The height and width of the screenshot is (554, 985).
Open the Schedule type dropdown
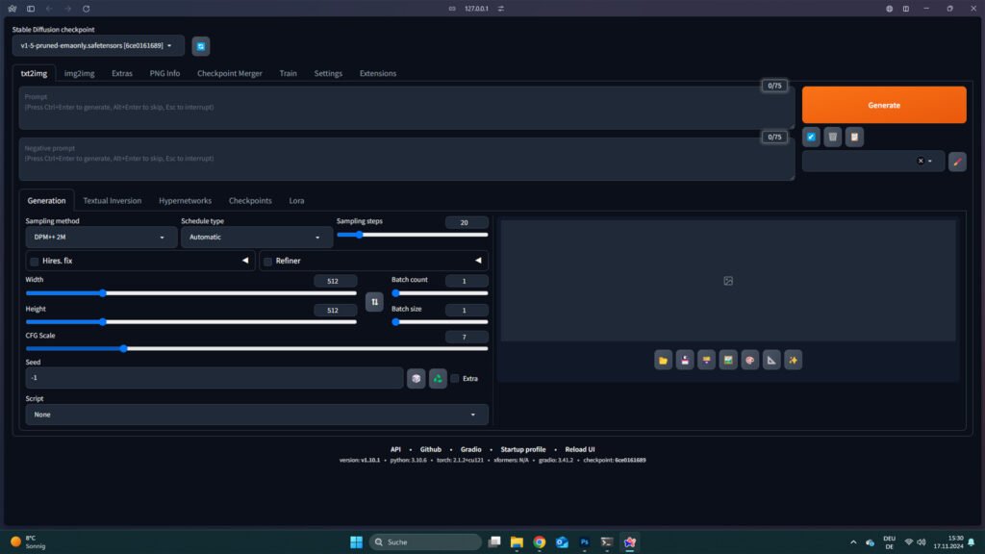[256, 238]
